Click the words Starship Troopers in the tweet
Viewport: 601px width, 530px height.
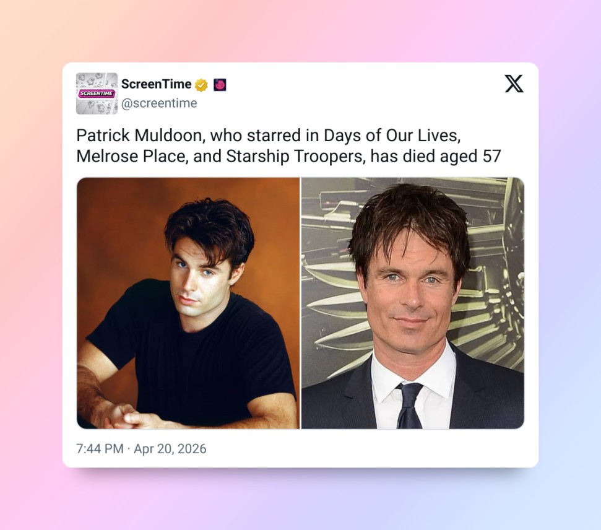click(x=295, y=156)
